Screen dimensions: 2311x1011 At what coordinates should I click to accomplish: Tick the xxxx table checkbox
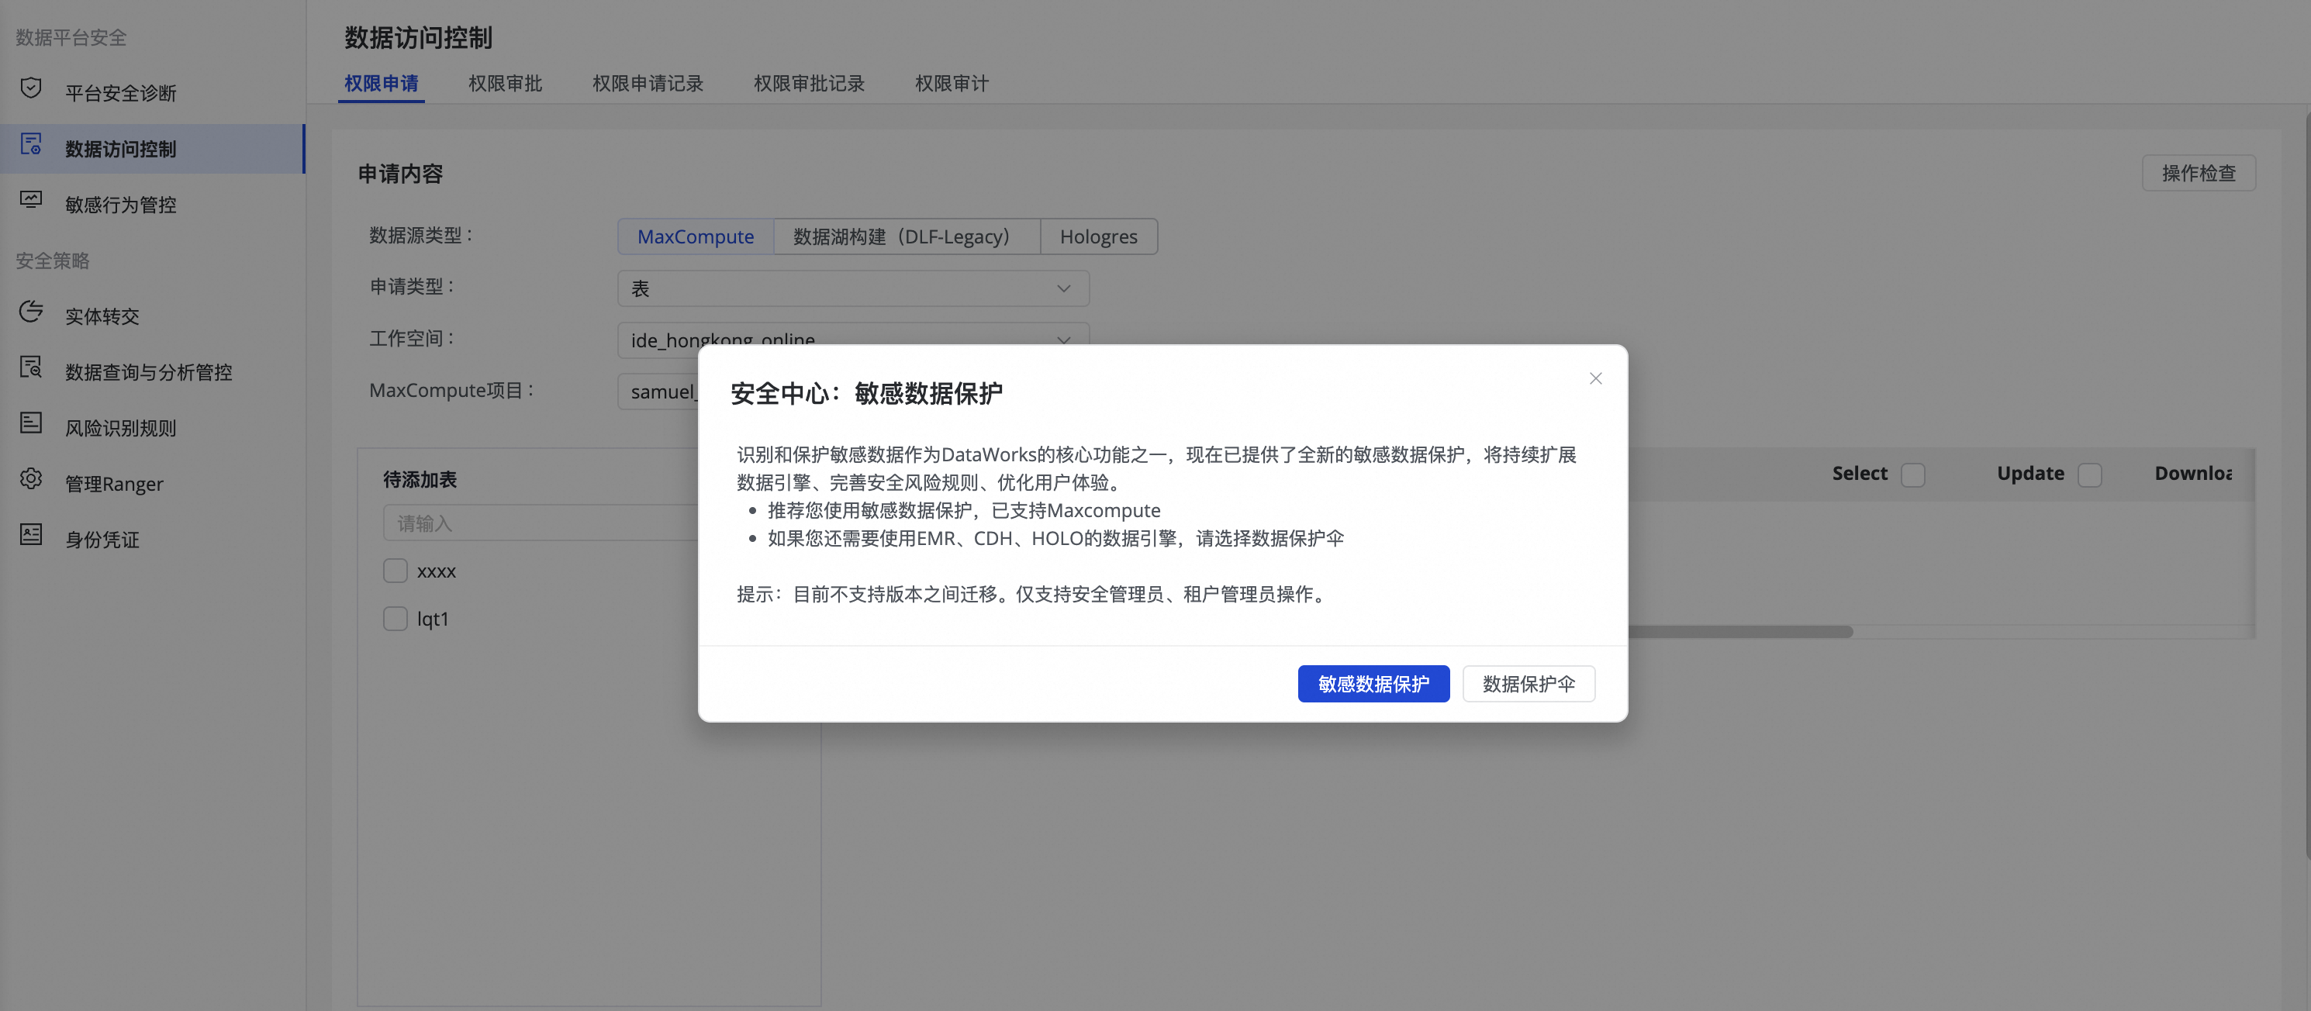(396, 571)
